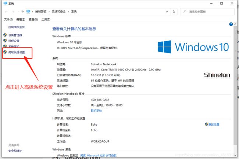This screenshot has width=239, height=159.
Task: Open the recent locations dropdown arrow
Action: coord(18,12)
